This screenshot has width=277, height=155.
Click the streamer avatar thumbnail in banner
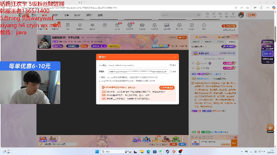tap(44, 42)
